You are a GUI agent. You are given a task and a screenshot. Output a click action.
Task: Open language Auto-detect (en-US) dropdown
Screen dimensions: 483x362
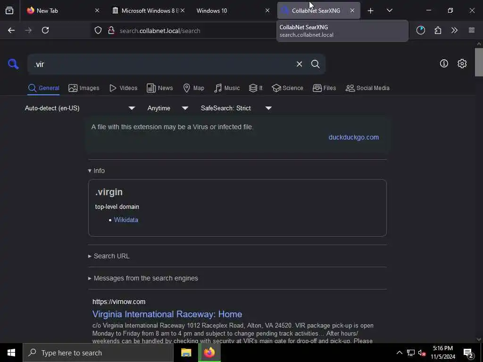tap(80, 108)
